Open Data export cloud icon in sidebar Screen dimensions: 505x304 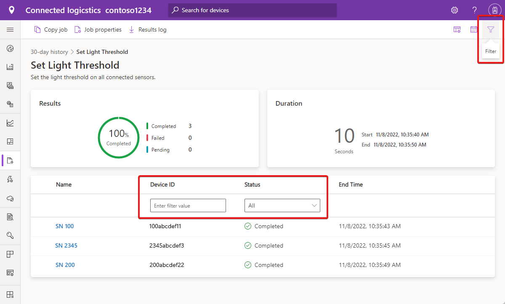tap(10, 198)
